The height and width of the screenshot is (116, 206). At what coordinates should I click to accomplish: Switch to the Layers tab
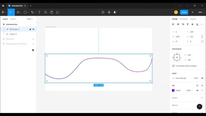[5, 19]
